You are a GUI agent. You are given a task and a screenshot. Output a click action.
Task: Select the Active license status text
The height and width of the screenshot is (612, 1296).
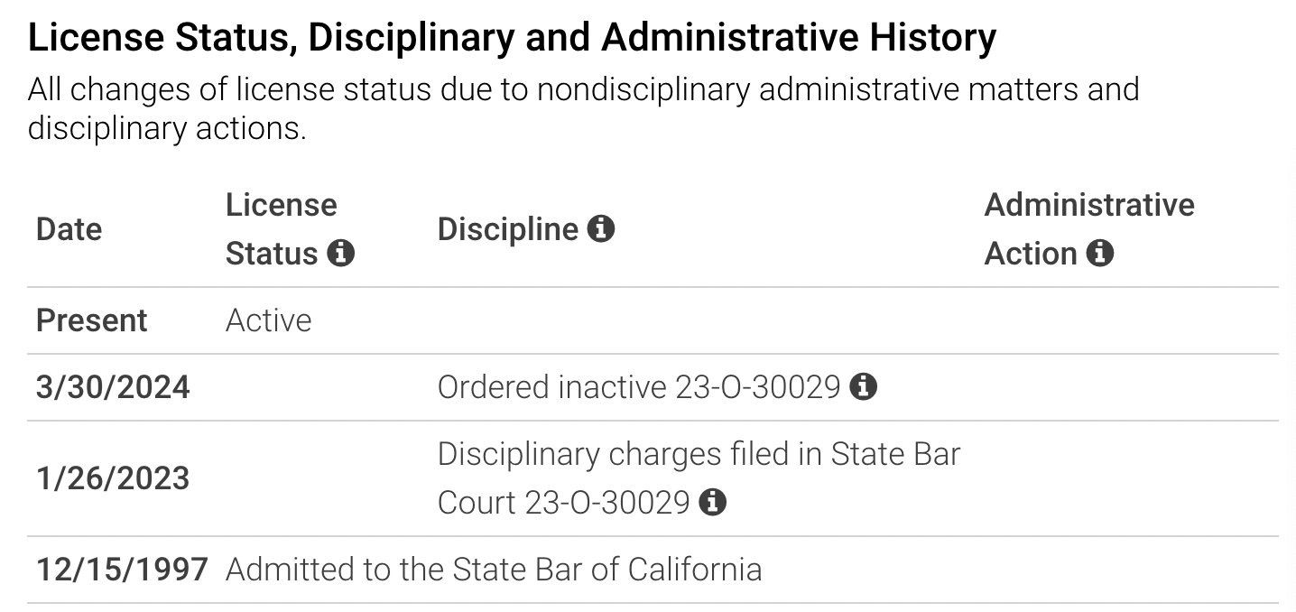[268, 320]
